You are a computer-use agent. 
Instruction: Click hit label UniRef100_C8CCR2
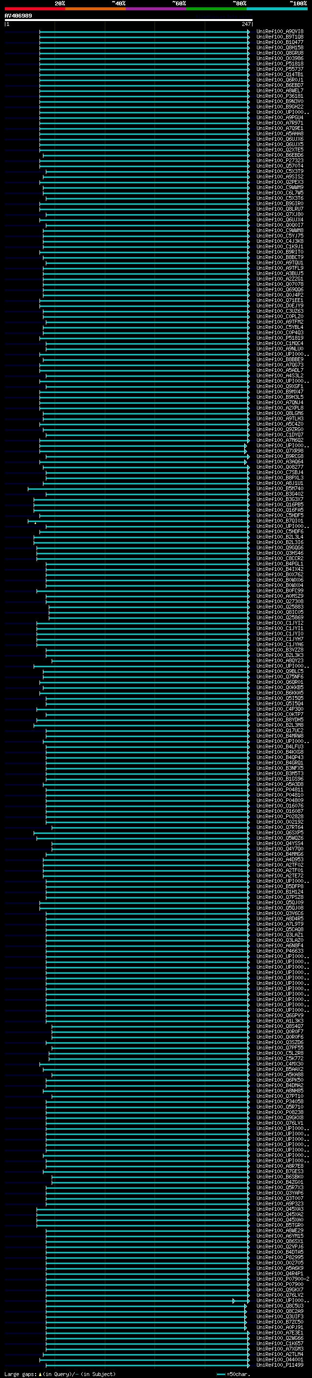[280, 558]
